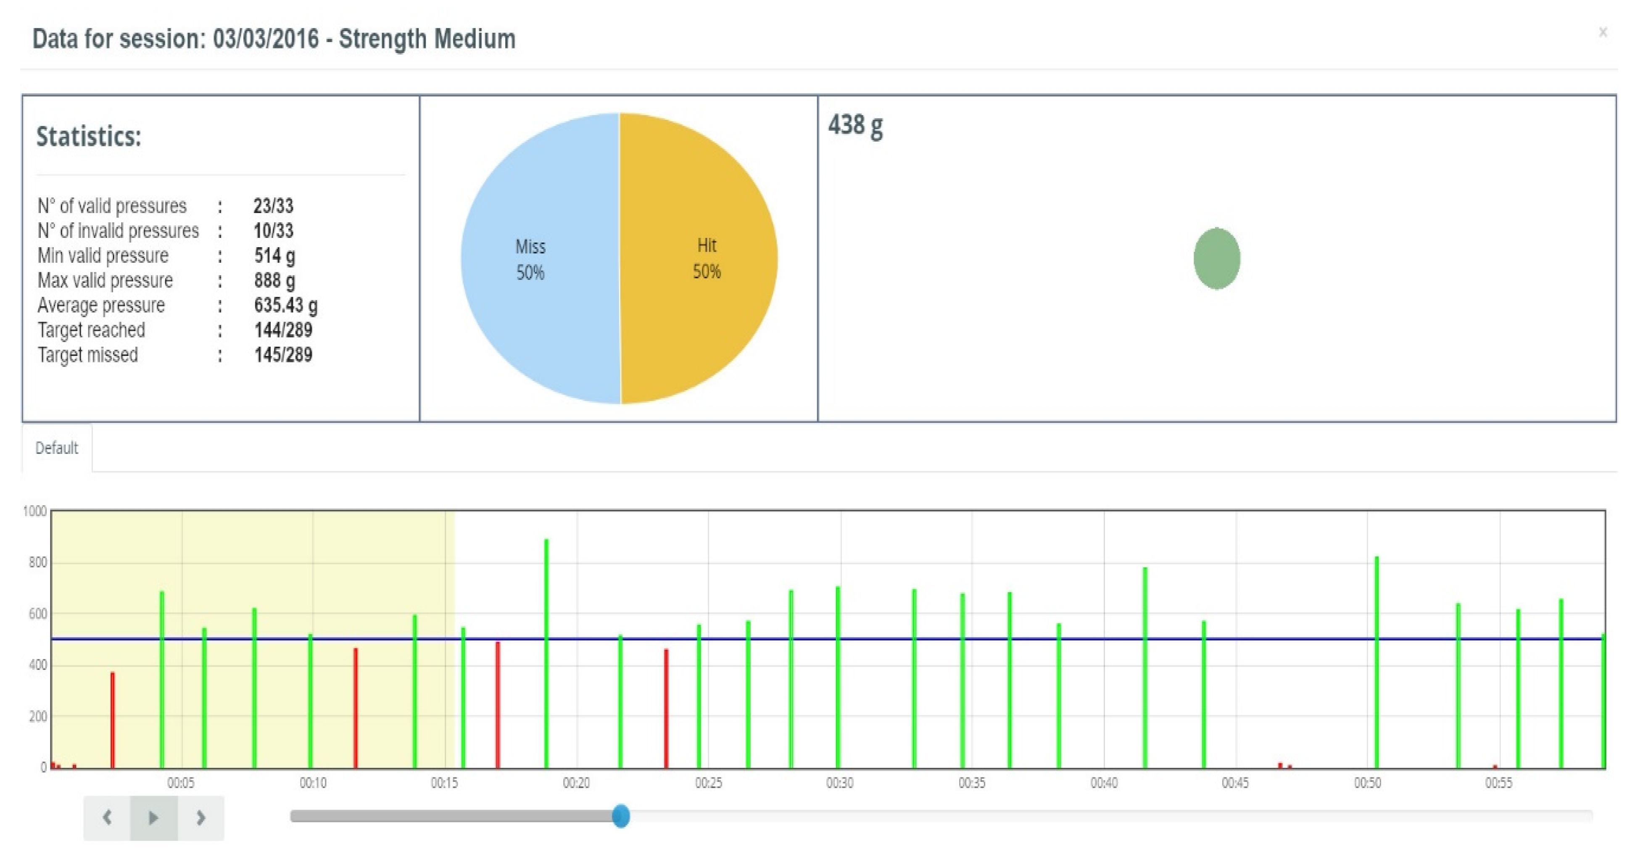
Task: Click the tallest green bar before 00:20
Action: tap(546, 654)
